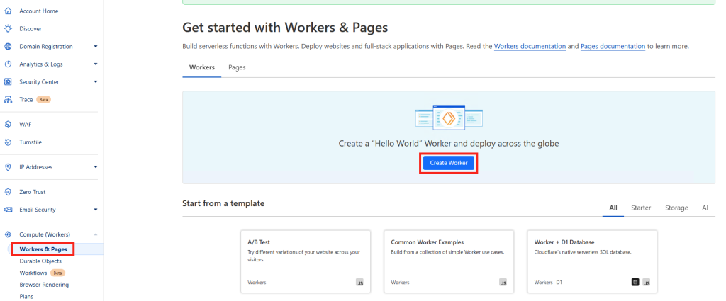Expand the Security Center dropdown arrow

tap(96, 82)
